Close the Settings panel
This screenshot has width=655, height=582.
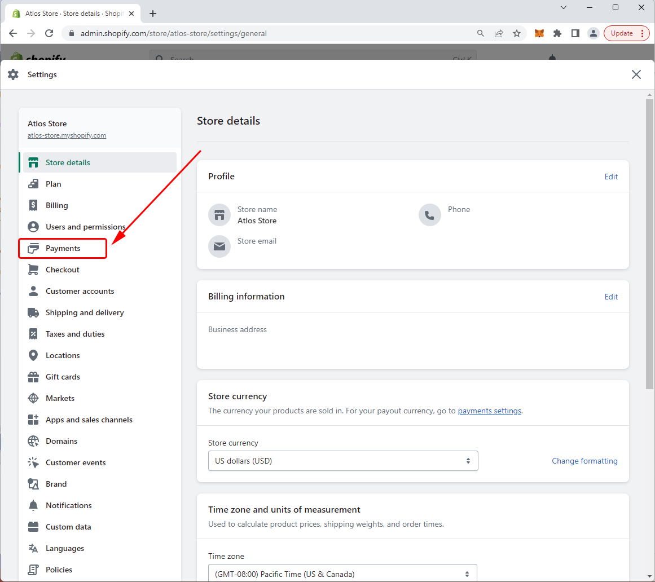636,75
